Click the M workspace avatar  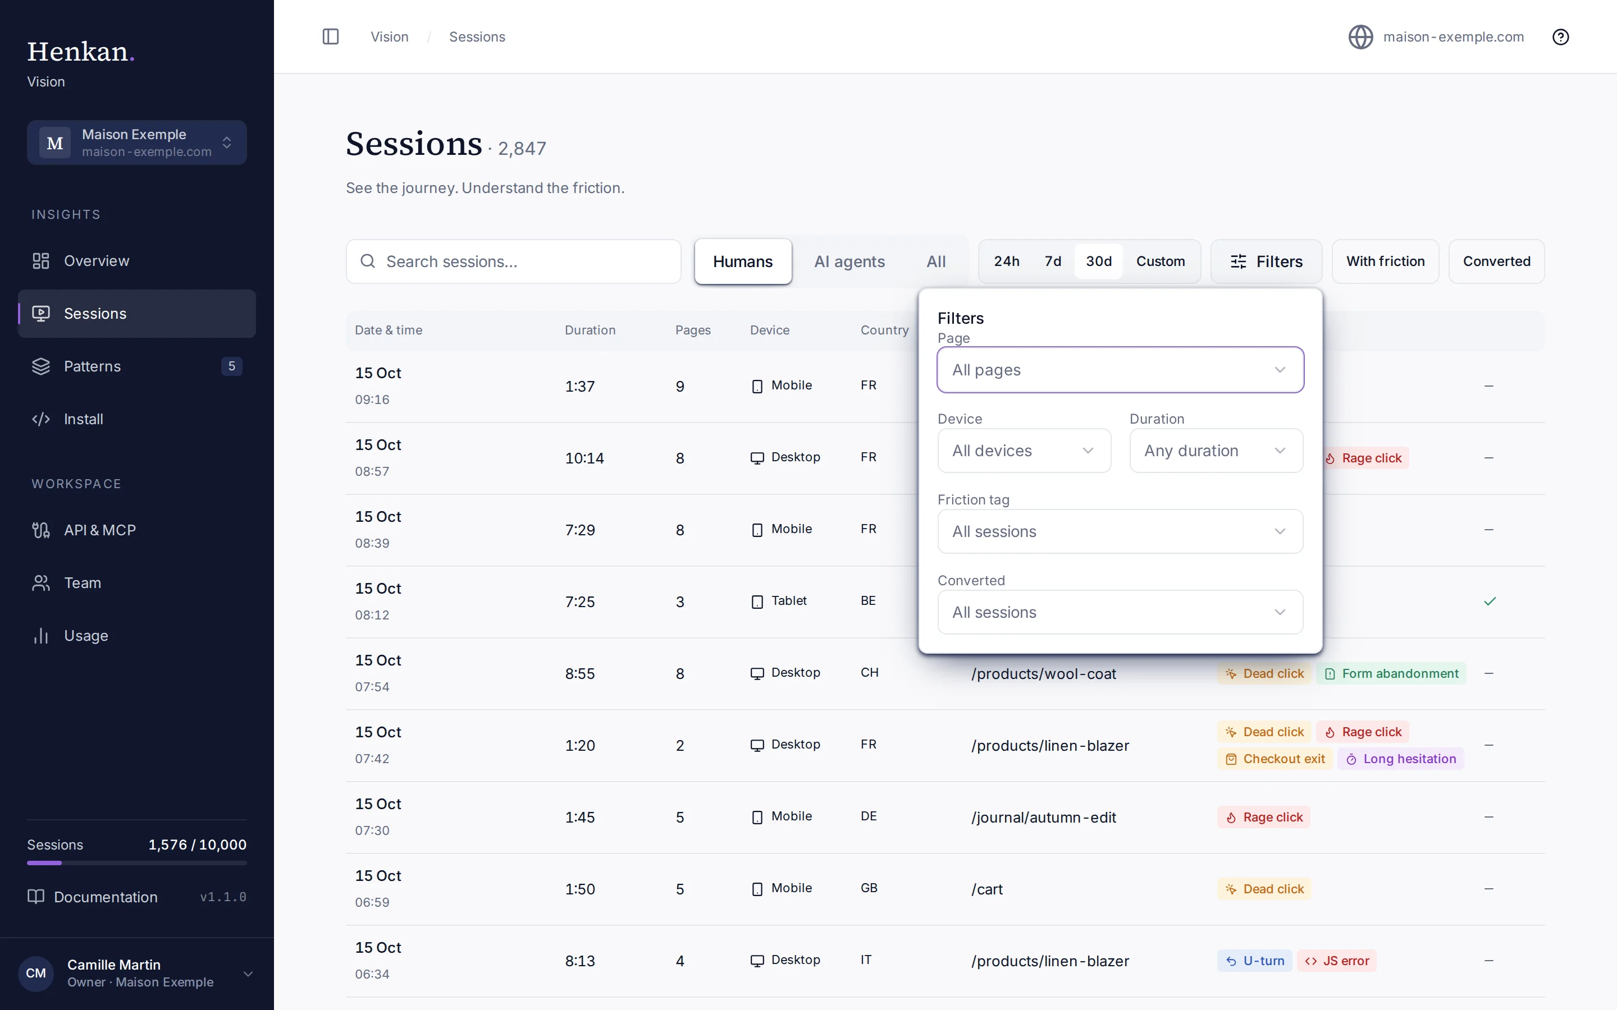[55, 143]
